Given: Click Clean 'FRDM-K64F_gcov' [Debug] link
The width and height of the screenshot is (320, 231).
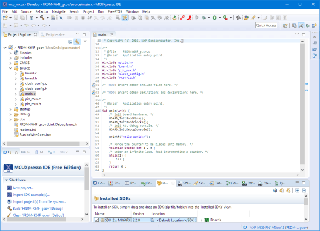Looking at the screenshot, I should (38, 215).
